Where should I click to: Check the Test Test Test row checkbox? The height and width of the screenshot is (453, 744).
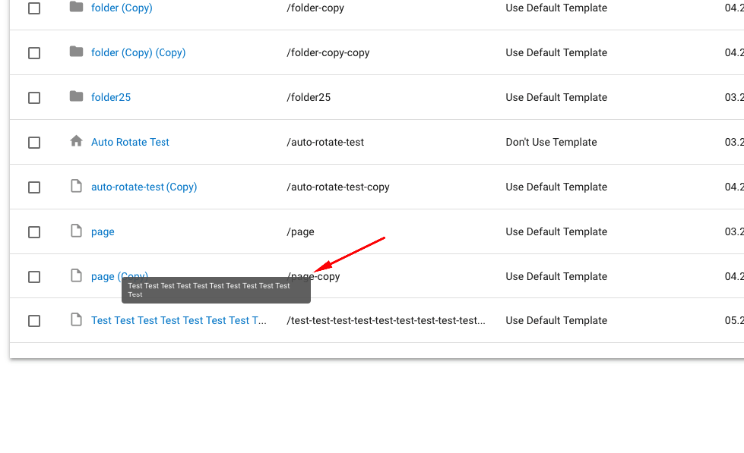[34, 321]
